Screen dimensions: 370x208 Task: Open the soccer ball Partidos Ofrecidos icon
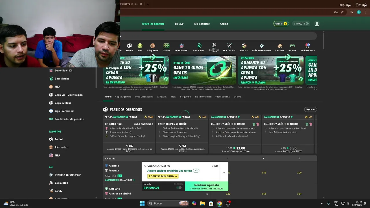(x=106, y=109)
